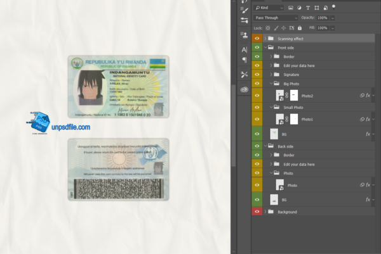Collapse the Front side group
Viewport: 381px width, 254px height.
point(265,48)
